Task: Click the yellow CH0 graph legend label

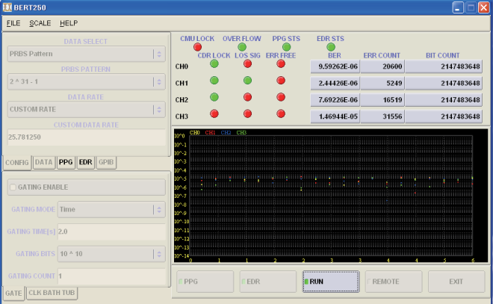Action: 195,133
